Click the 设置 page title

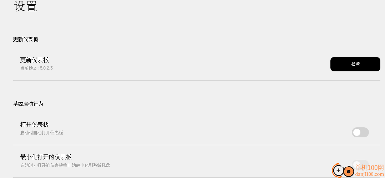(26, 6)
